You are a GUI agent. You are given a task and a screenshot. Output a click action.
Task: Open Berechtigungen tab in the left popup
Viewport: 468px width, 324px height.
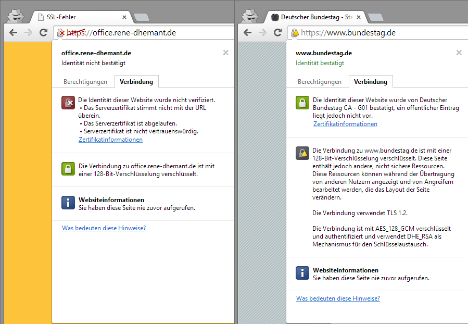[85, 82]
